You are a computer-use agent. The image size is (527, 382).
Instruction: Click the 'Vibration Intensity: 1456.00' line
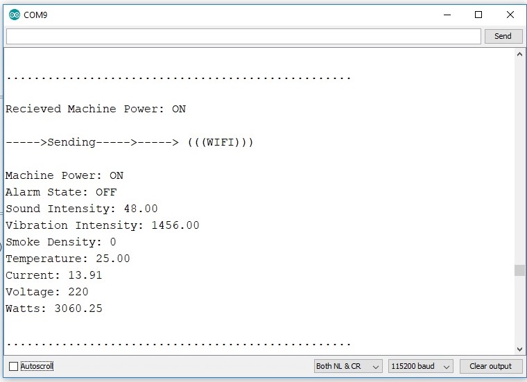(x=103, y=225)
